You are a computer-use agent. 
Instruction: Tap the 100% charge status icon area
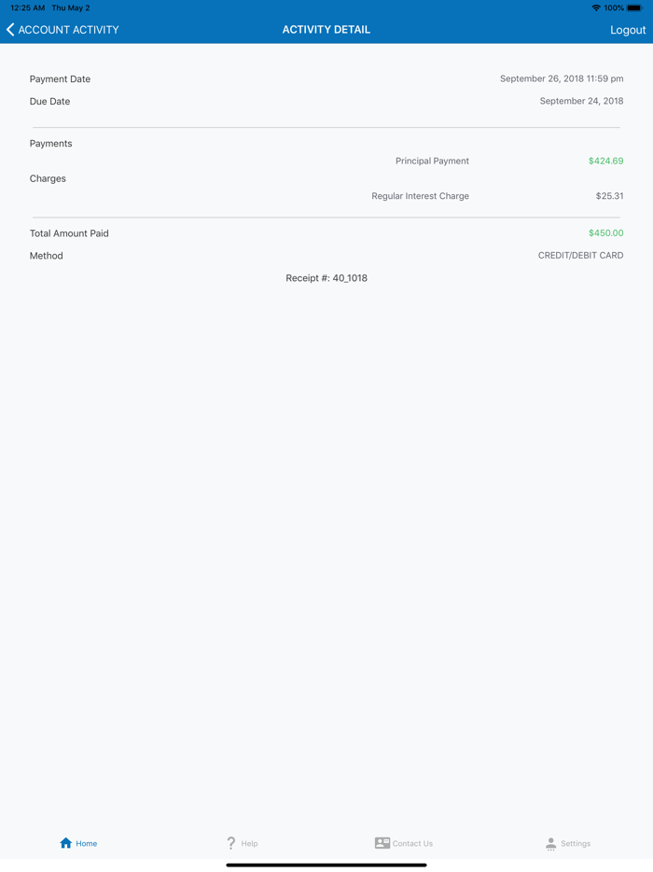[616, 7]
